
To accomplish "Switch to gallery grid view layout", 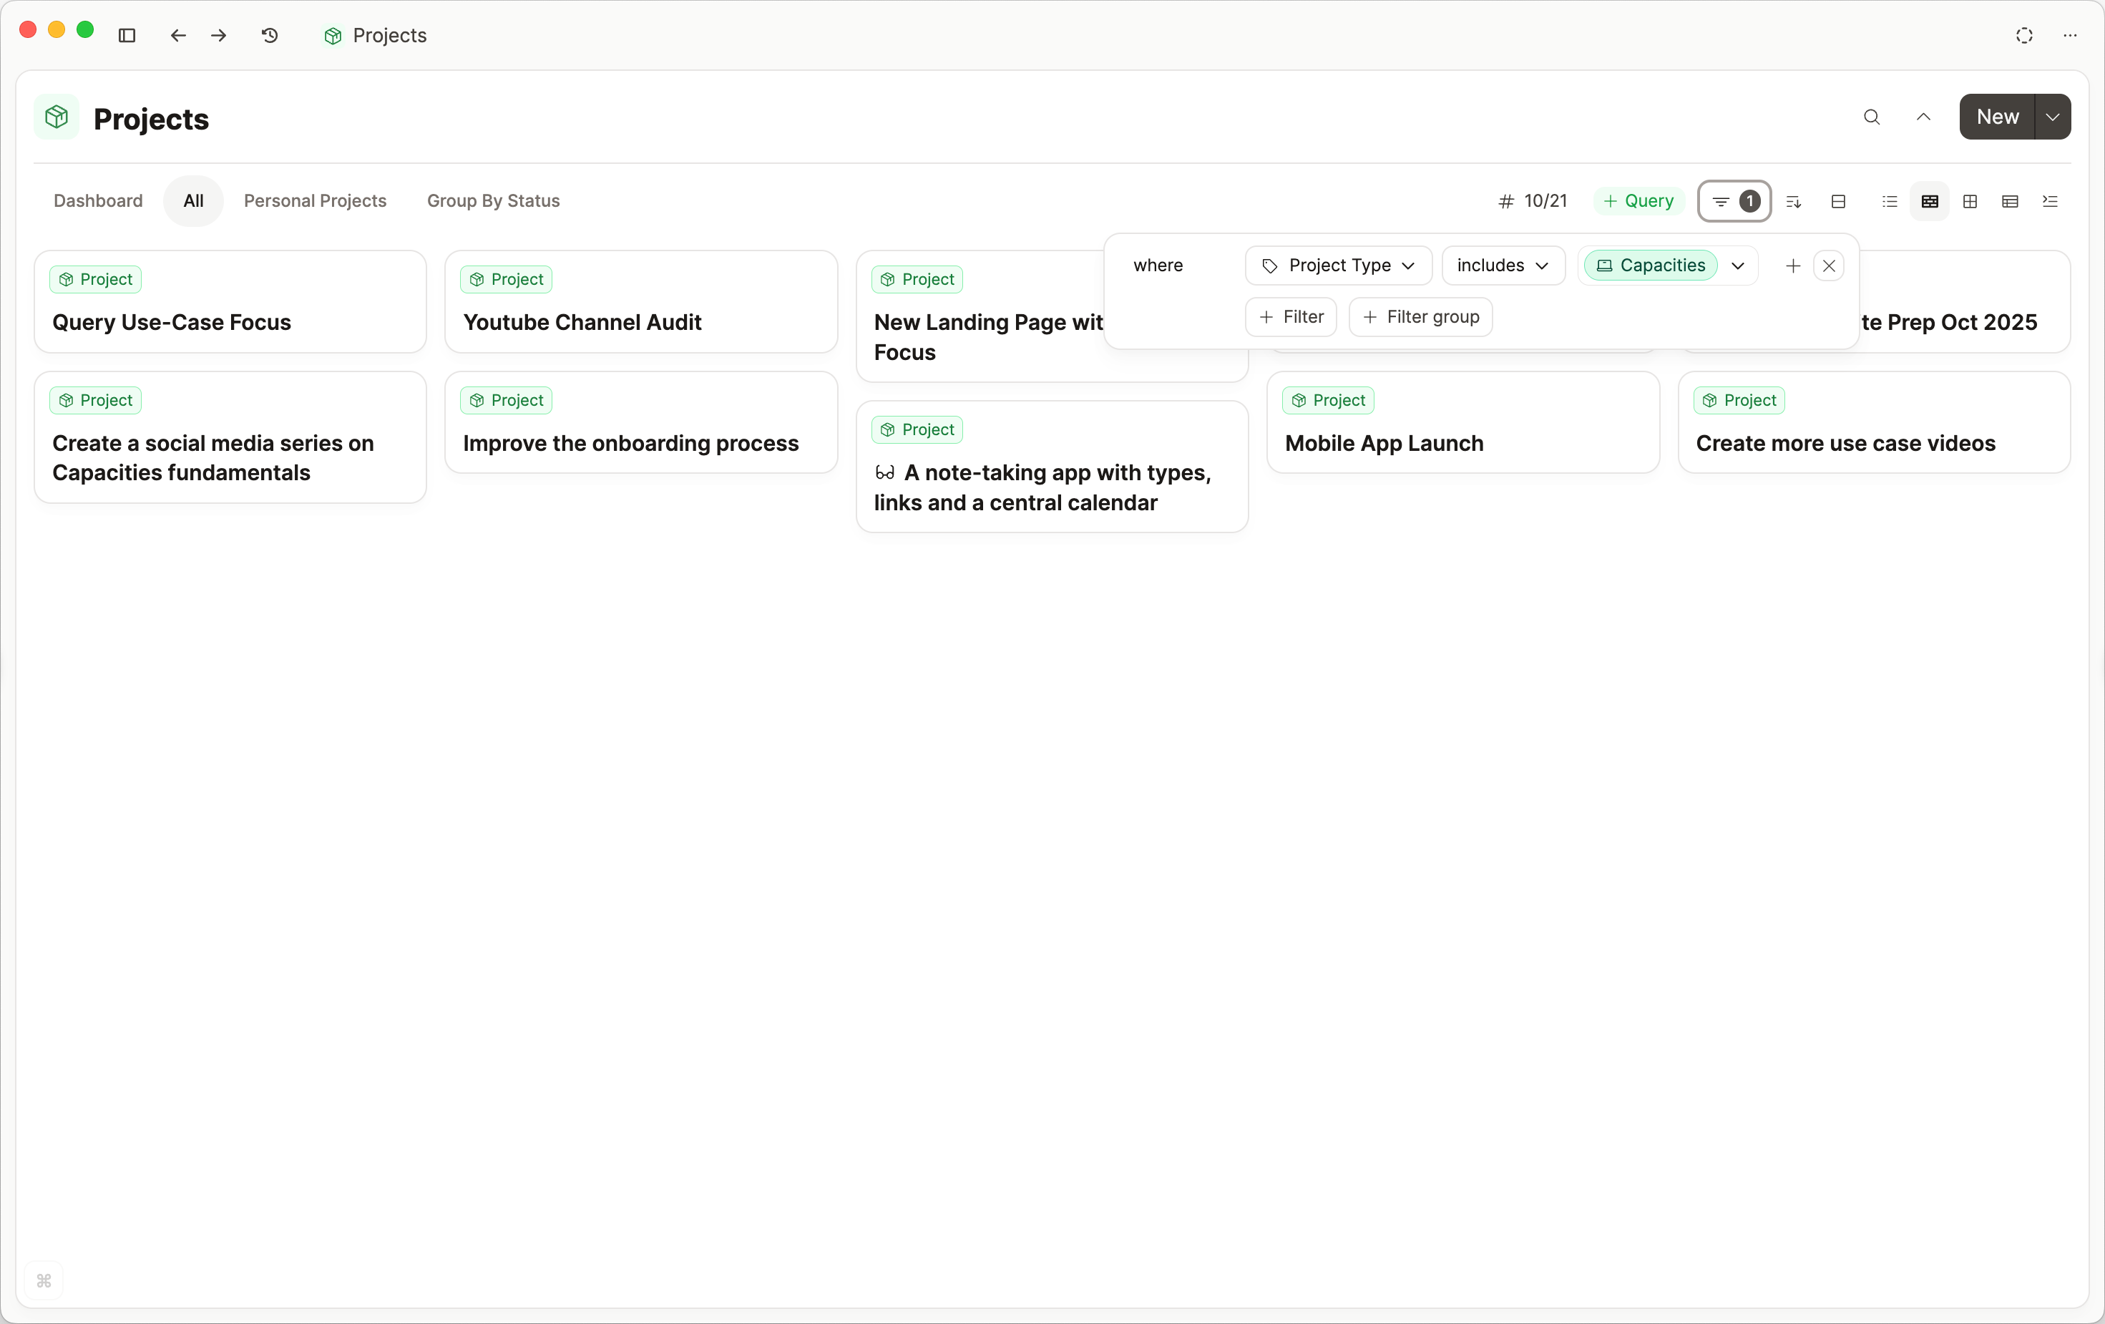I will coord(1970,201).
